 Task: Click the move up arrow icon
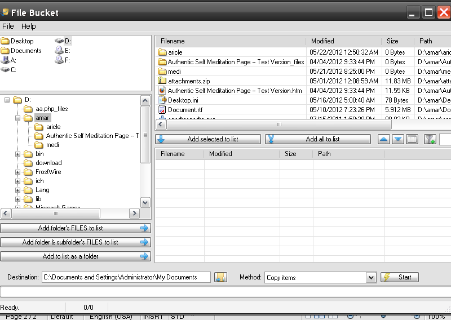pos(384,139)
